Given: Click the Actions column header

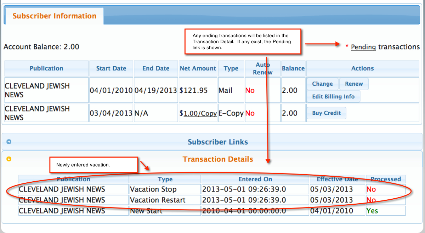Looking at the screenshot, I should [x=363, y=68].
